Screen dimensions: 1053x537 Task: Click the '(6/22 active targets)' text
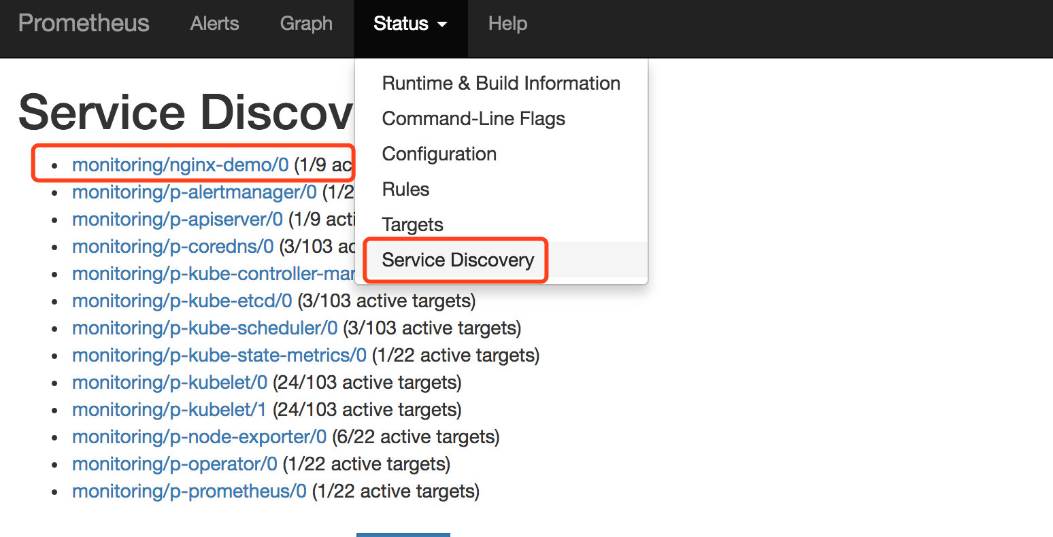pyautogui.click(x=416, y=437)
